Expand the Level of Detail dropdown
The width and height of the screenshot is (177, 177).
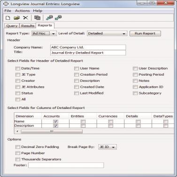point(107,33)
